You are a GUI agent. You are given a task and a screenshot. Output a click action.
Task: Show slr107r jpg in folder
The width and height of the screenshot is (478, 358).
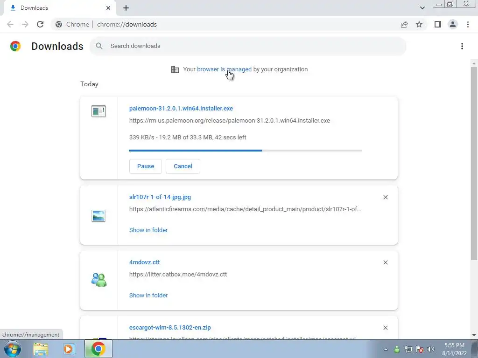(148, 230)
